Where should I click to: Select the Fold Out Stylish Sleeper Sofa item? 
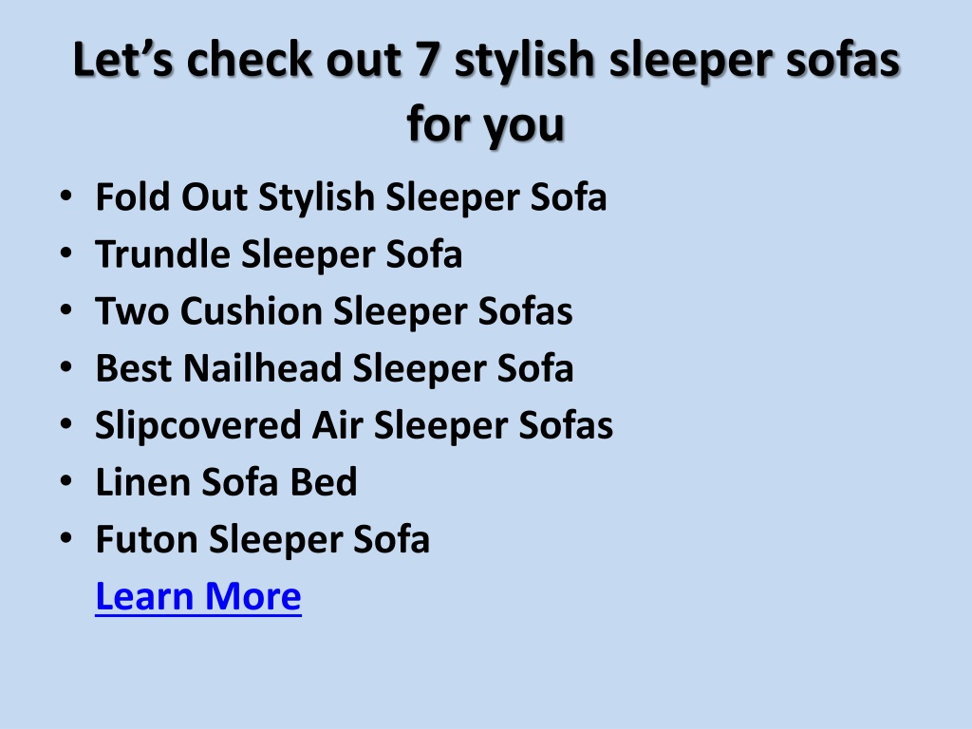tap(351, 197)
